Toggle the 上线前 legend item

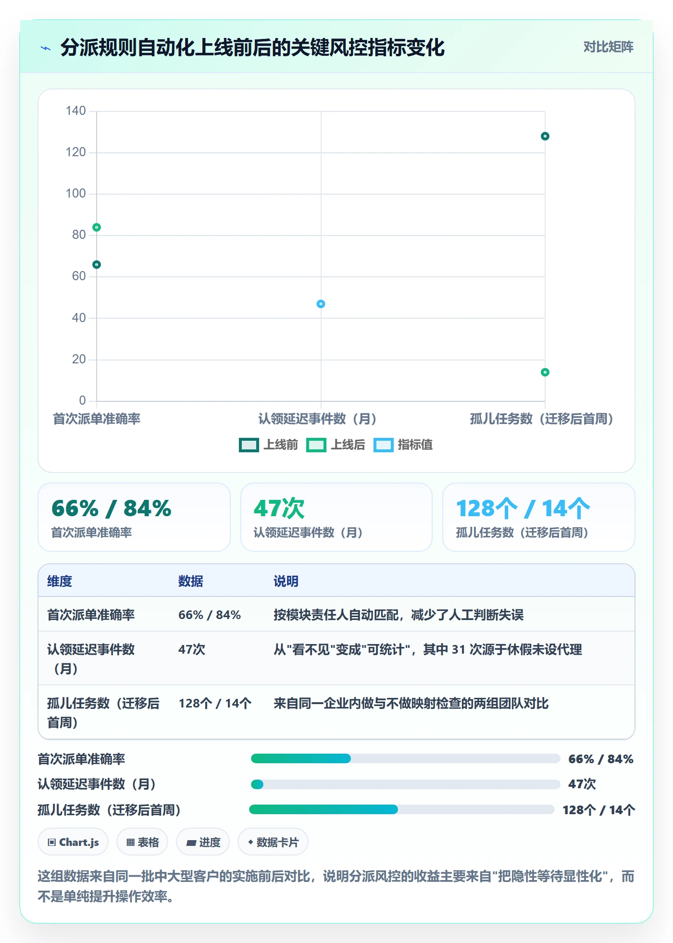268,445
